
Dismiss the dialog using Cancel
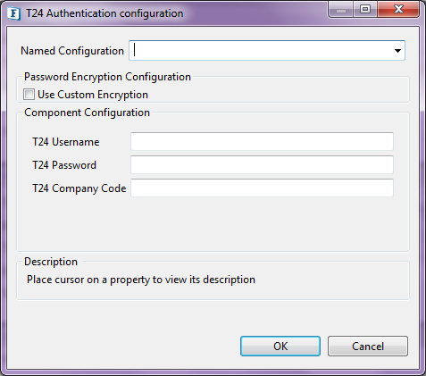(368, 347)
